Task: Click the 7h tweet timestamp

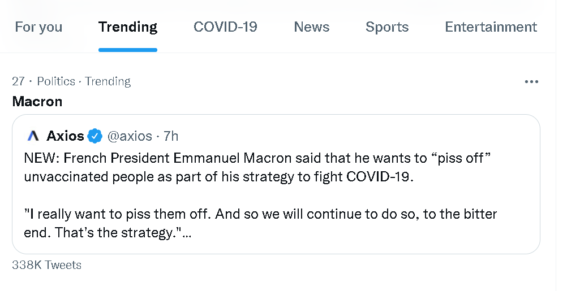Action: (x=171, y=136)
